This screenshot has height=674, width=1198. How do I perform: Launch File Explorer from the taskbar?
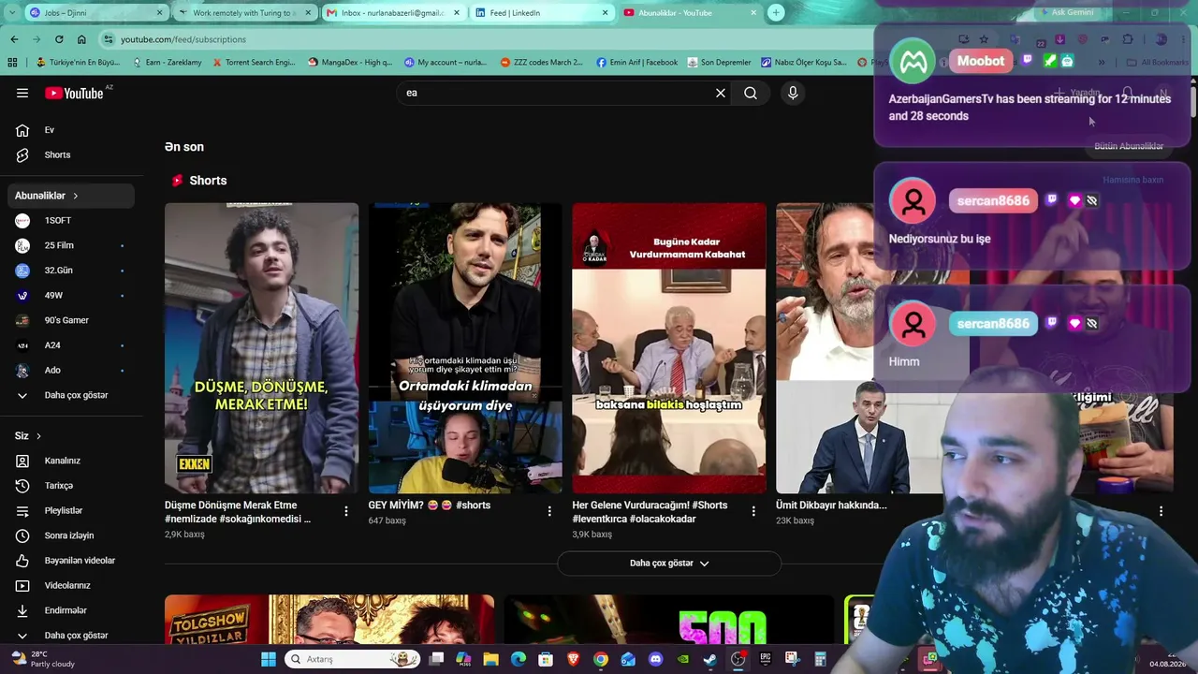click(x=490, y=659)
